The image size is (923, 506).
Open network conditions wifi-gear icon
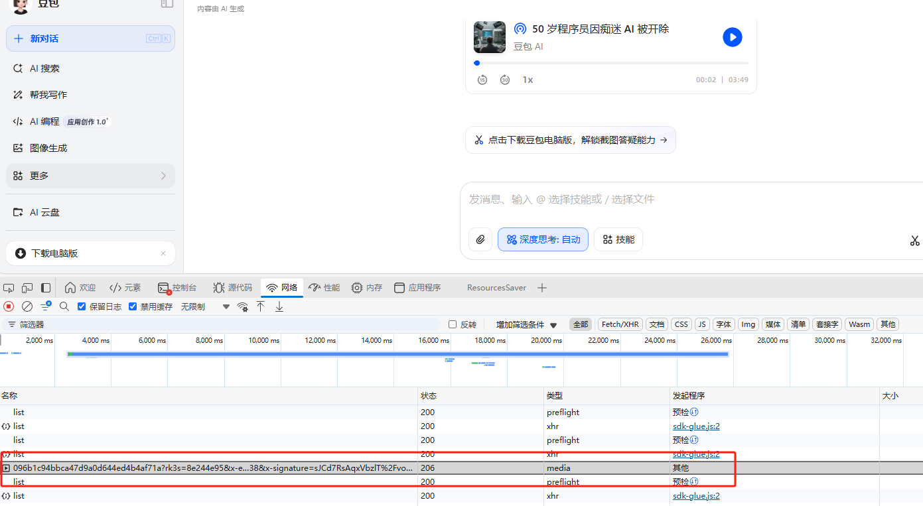(x=243, y=306)
